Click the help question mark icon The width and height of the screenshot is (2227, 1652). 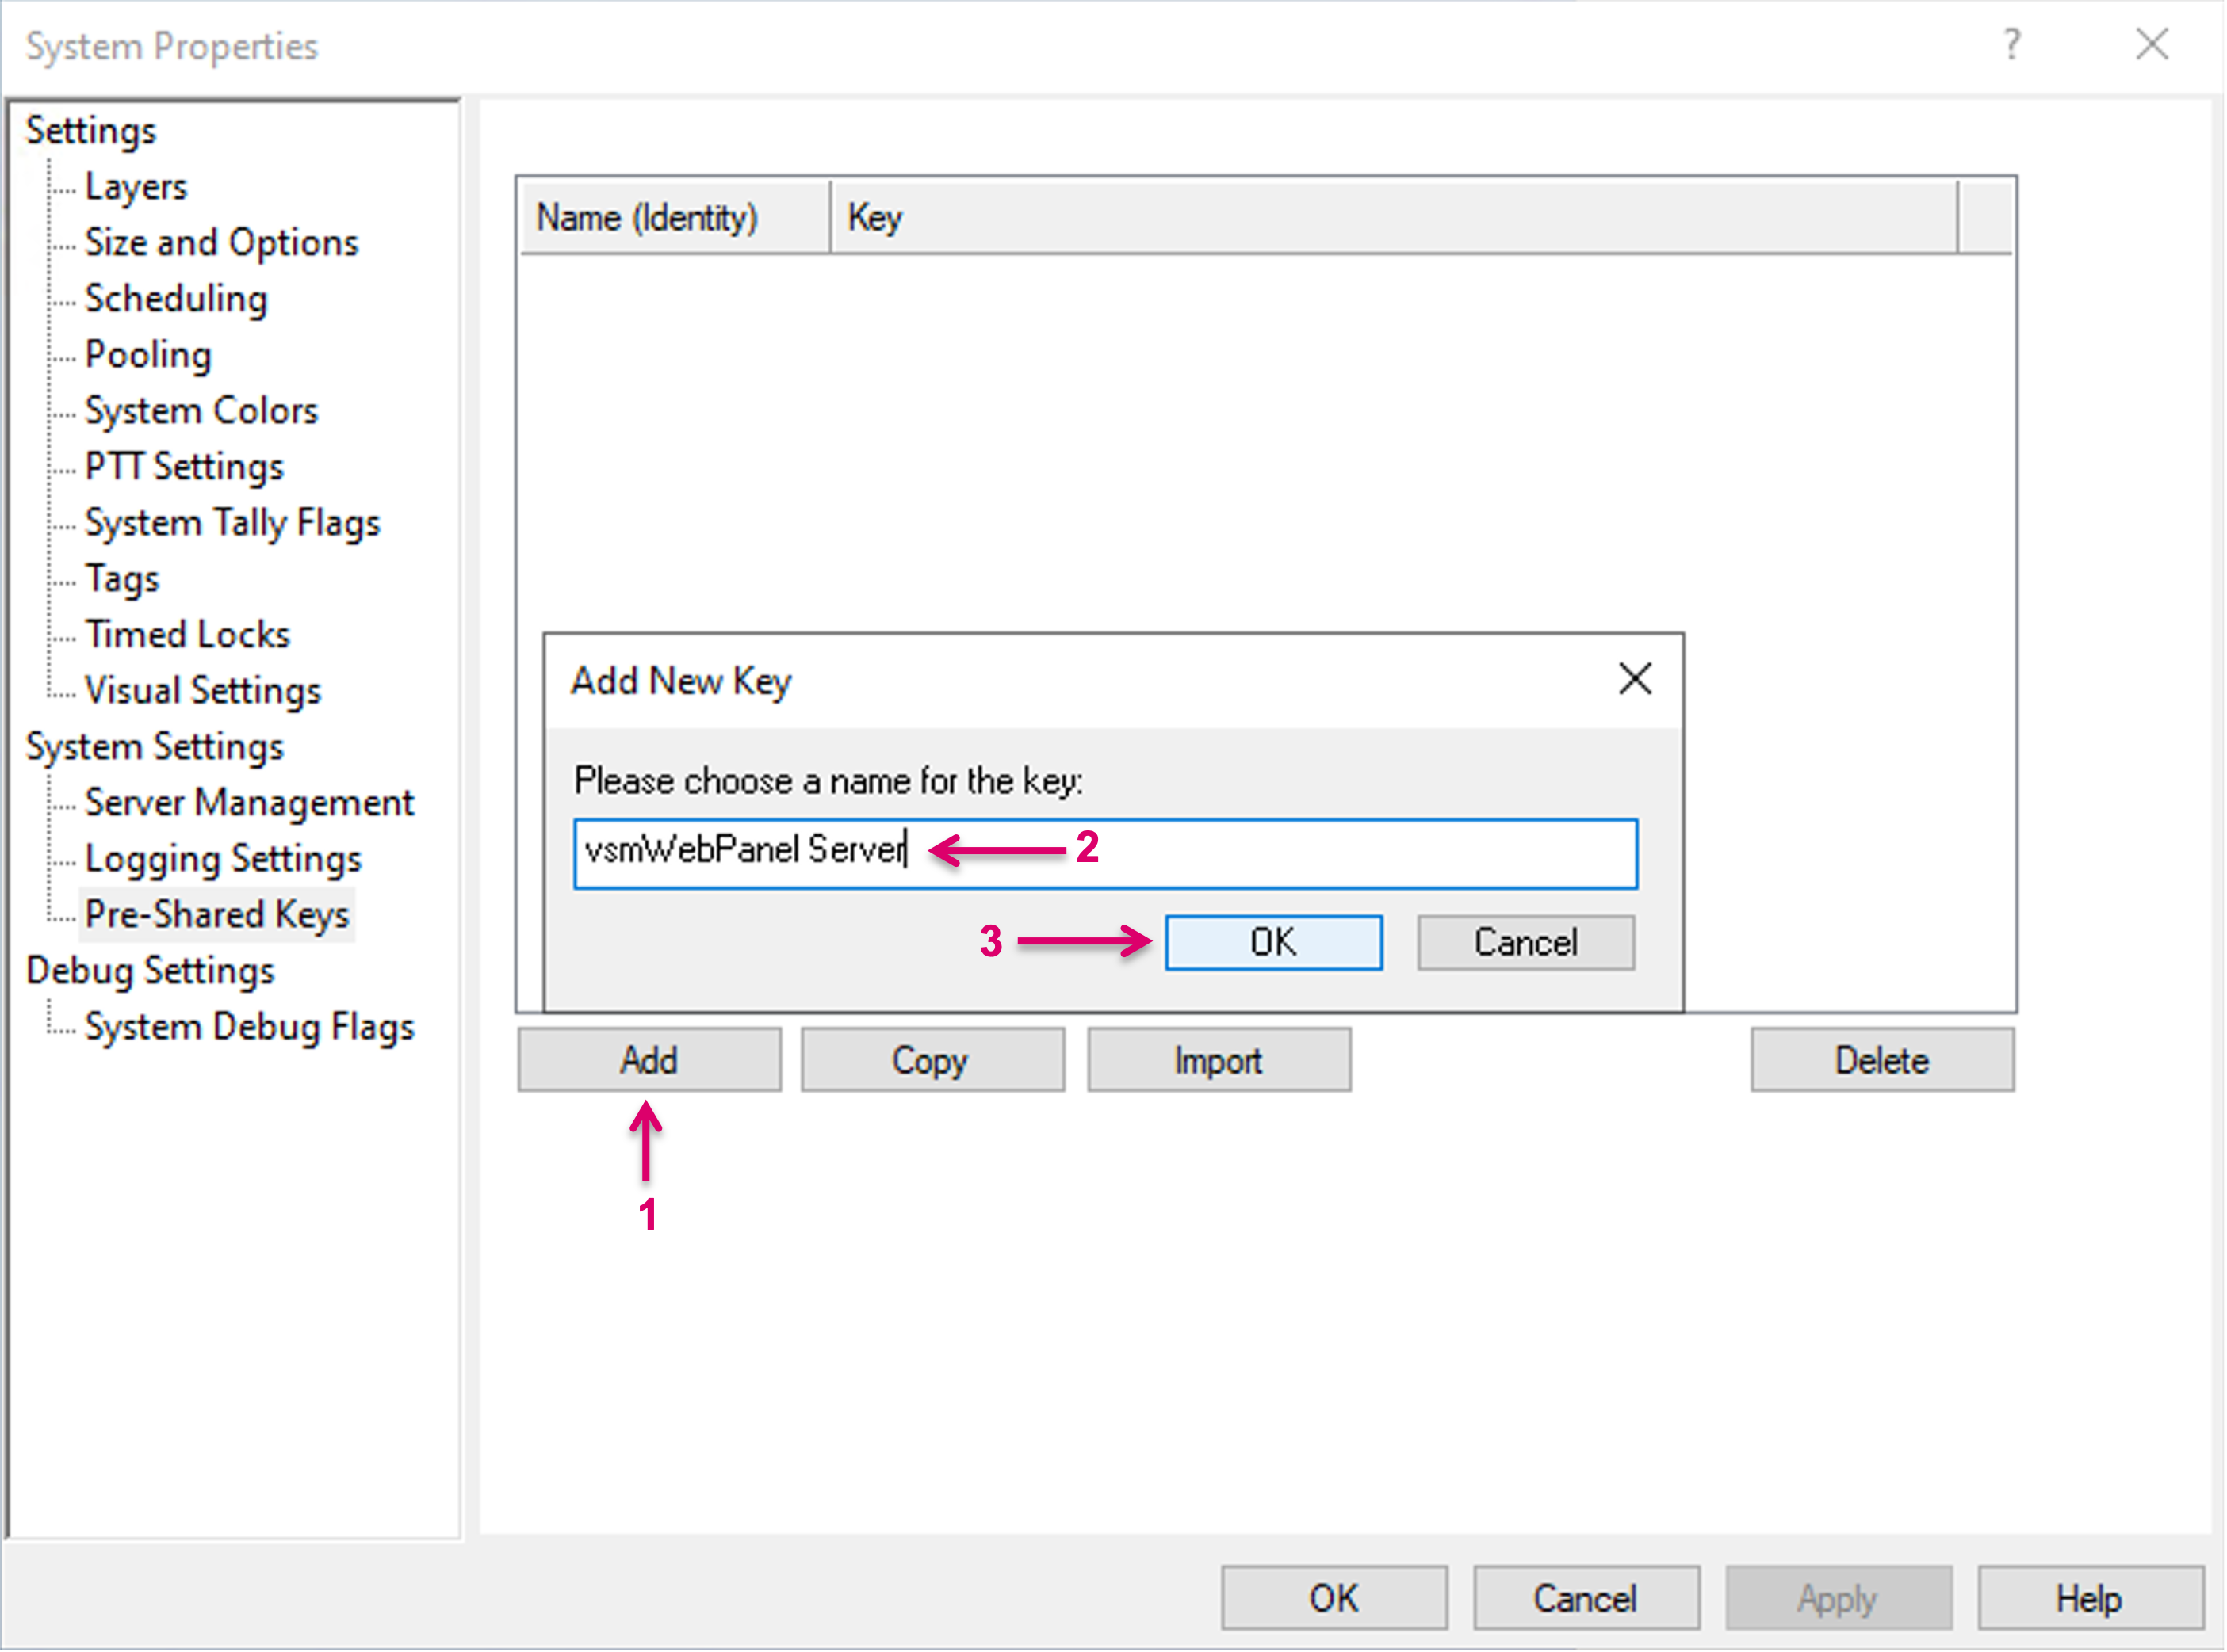click(2012, 45)
